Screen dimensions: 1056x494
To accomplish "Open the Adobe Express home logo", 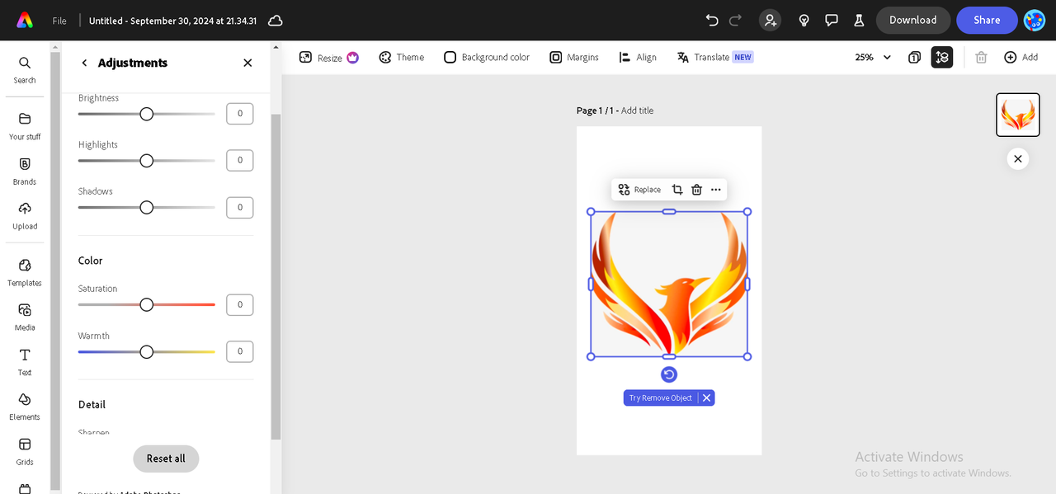I will [25, 20].
